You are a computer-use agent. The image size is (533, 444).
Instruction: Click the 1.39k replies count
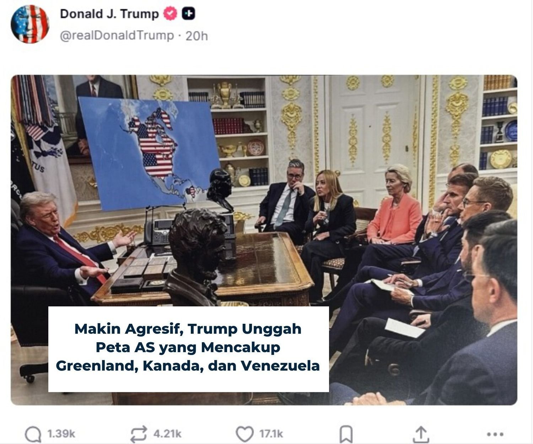coord(61,434)
